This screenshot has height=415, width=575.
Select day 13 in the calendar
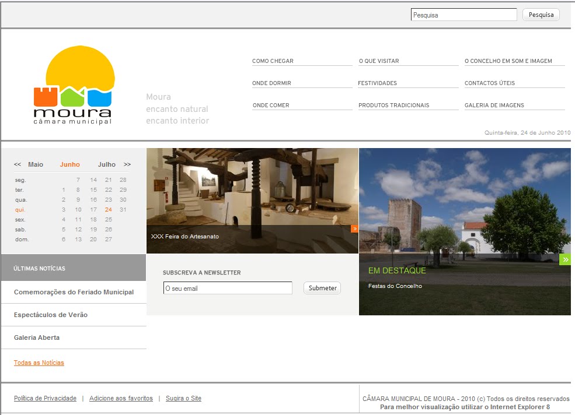click(78, 239)
